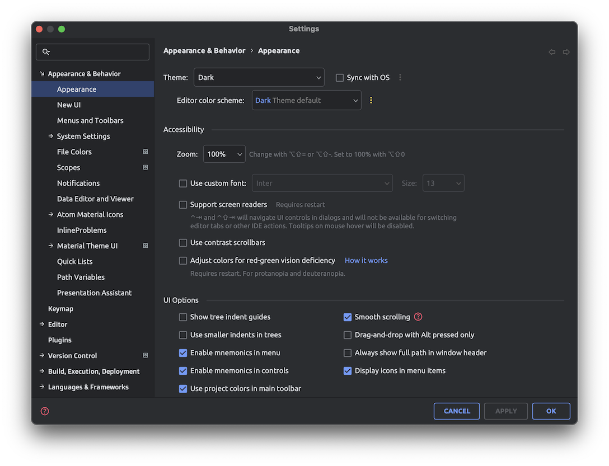Image resolution: width=609 pixels, height=466 pixels.
Task: Open help via the question mark icon bottom left
Action: click(44, 411)
